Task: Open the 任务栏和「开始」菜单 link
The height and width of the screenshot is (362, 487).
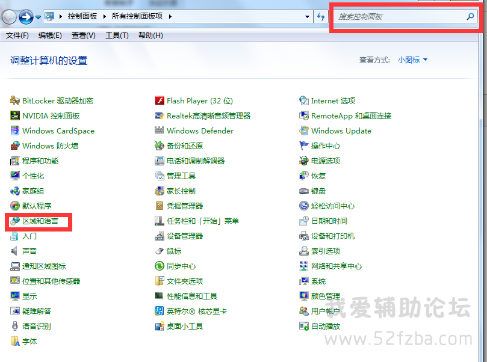Action: point(203,221)
